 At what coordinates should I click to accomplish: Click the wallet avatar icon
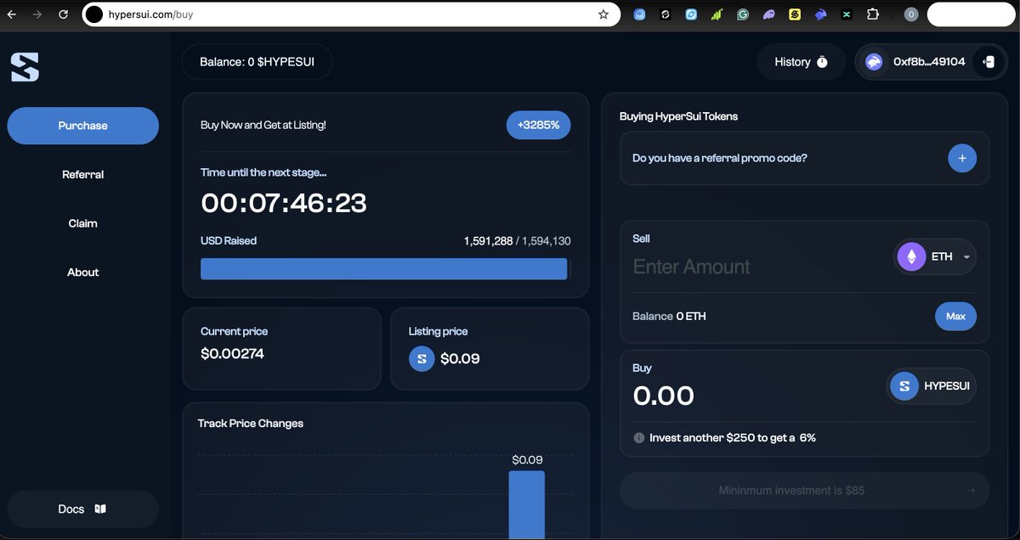[874, 62]
